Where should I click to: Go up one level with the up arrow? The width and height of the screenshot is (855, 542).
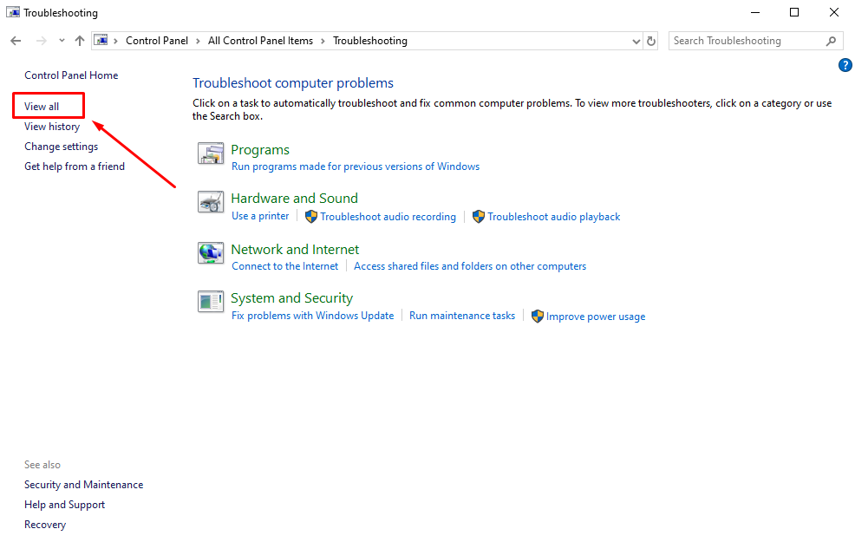(80, 41)
